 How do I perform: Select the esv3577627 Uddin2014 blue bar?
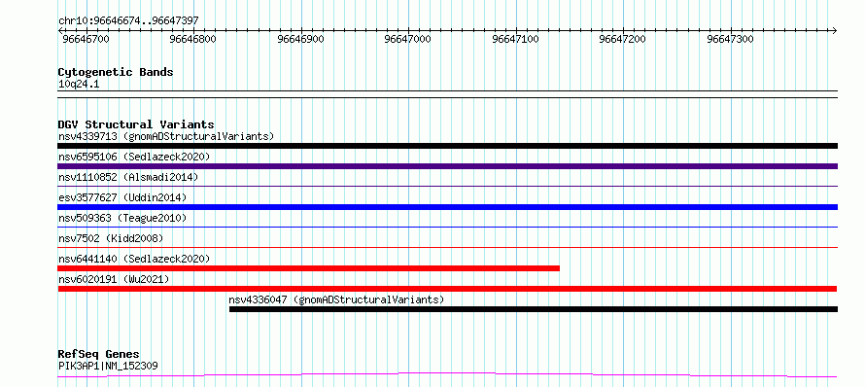click(447, 207)
